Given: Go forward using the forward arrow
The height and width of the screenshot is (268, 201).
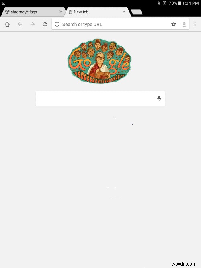Looking at the screenshot, I should coord(32,24).
